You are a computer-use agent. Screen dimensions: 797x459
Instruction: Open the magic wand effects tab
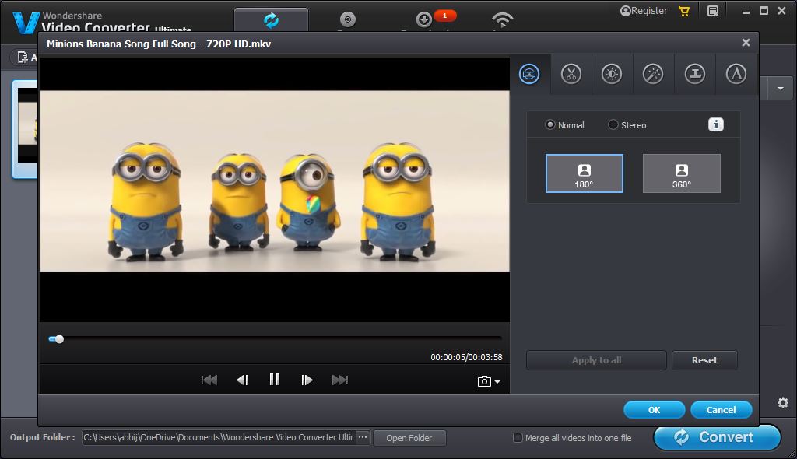(x=653, y=74)
